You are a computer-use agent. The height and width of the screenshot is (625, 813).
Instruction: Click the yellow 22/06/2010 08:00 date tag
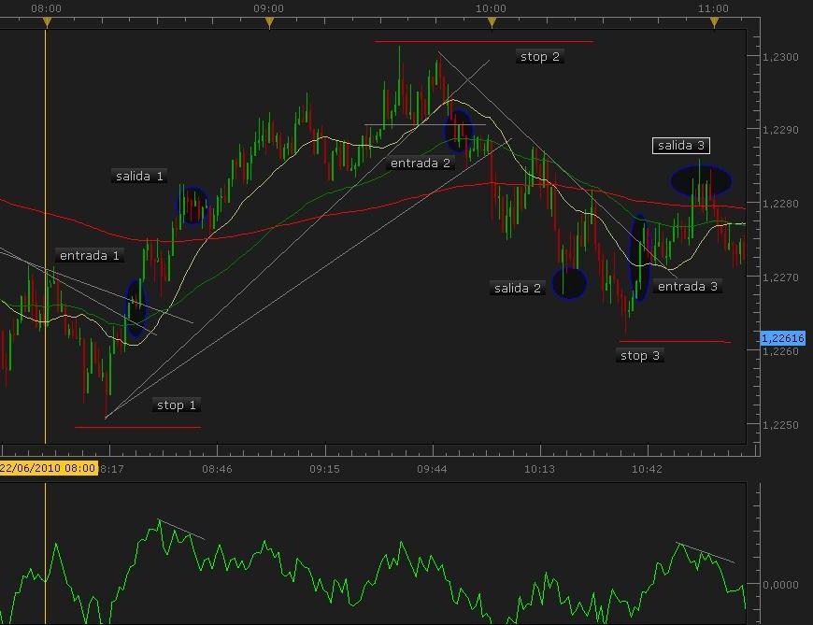point(49,468)
